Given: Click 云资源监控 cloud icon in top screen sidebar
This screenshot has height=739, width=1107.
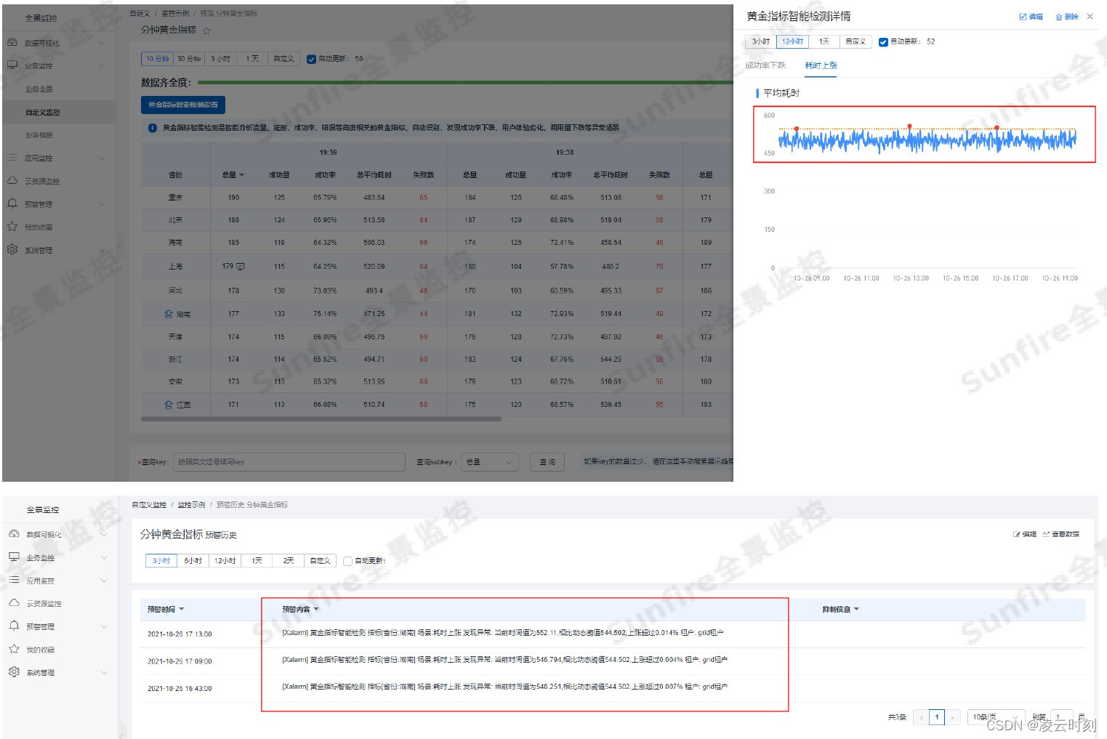Looking at the screenshot, I should pos(12,180).
